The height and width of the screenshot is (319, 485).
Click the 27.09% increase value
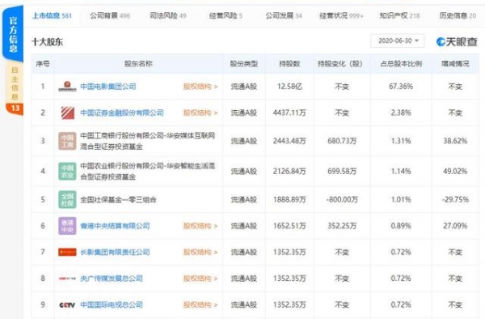[x=455, y=226]
